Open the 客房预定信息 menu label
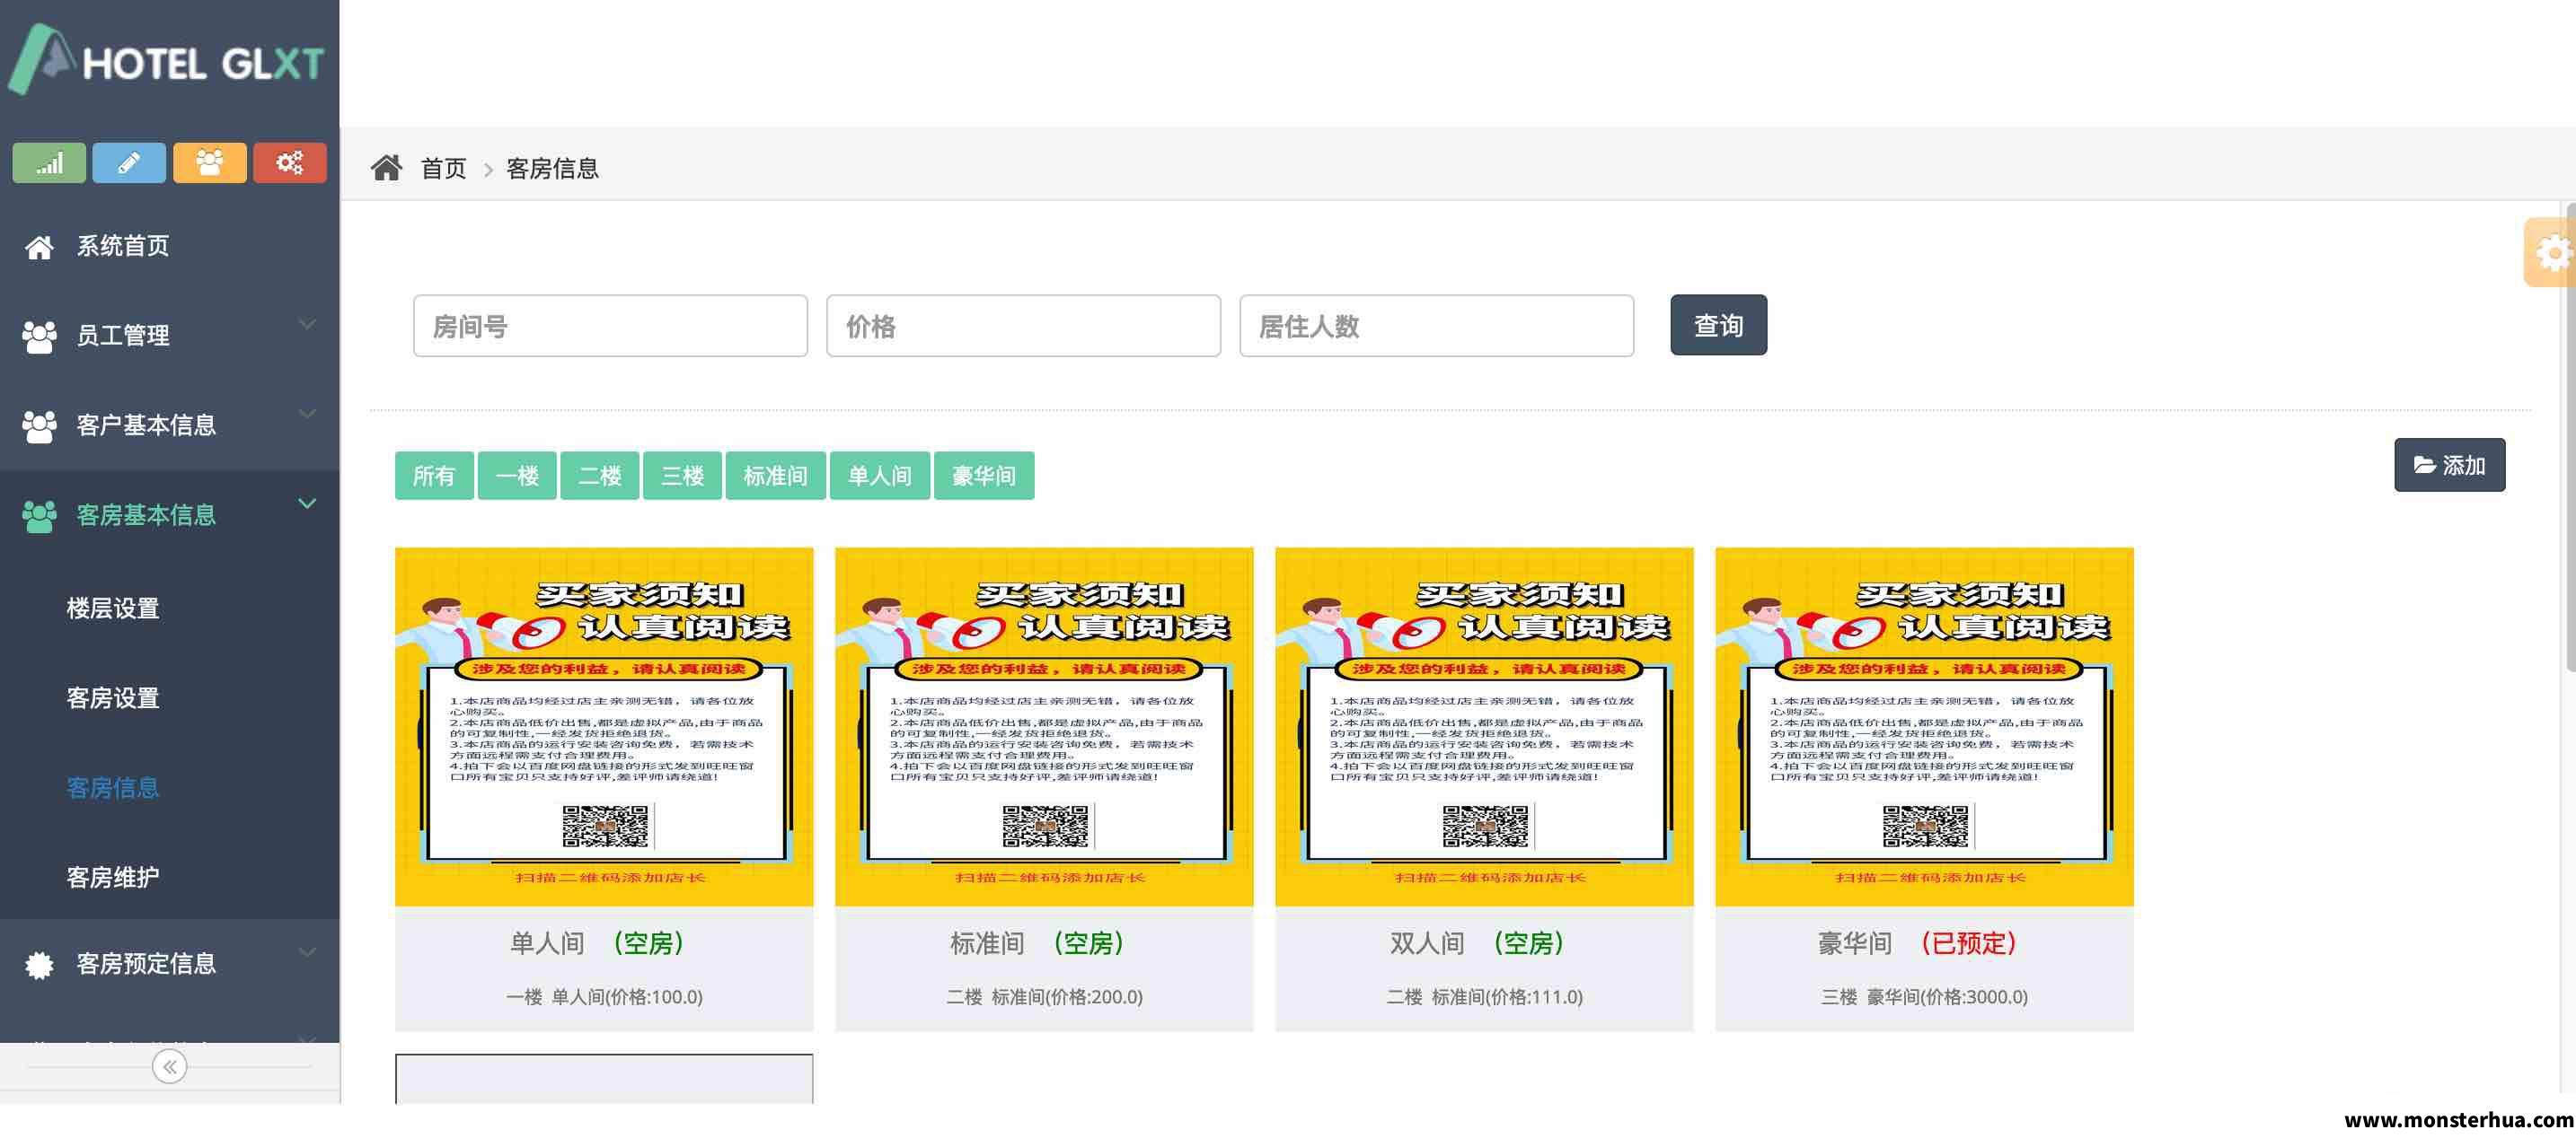Viewport: 2576px width, 1147px height. [146, 964]
